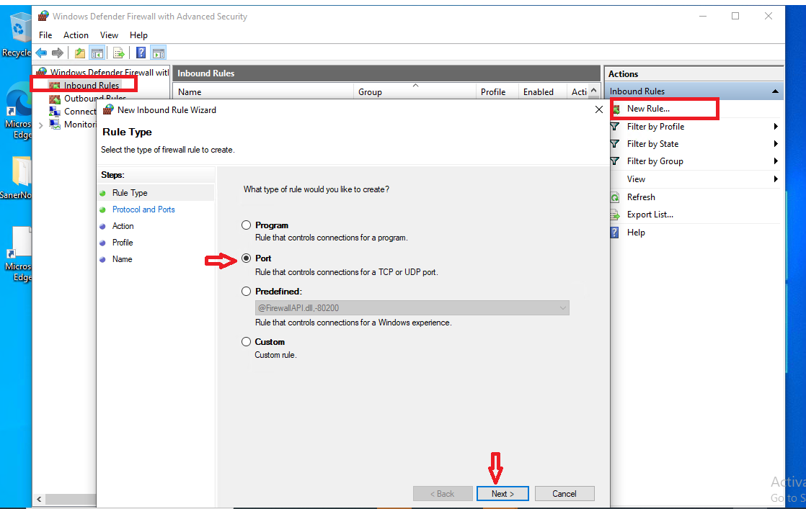Close the New Inbound Rule Wizard dialog
The width and height of the screenshot is (806, 509).
point(599,110)
